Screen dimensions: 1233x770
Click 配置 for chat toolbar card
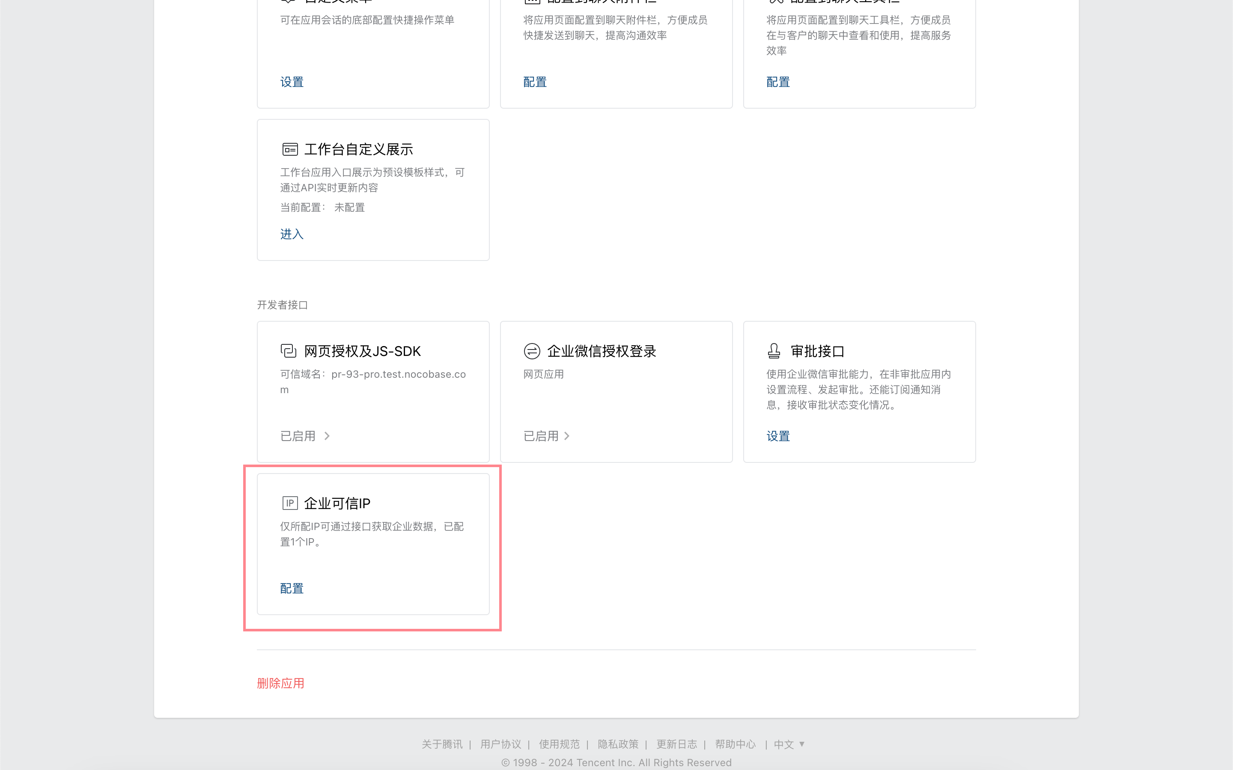point(778,82)
